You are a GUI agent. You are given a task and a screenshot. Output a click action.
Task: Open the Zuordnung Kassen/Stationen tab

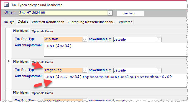91,22
